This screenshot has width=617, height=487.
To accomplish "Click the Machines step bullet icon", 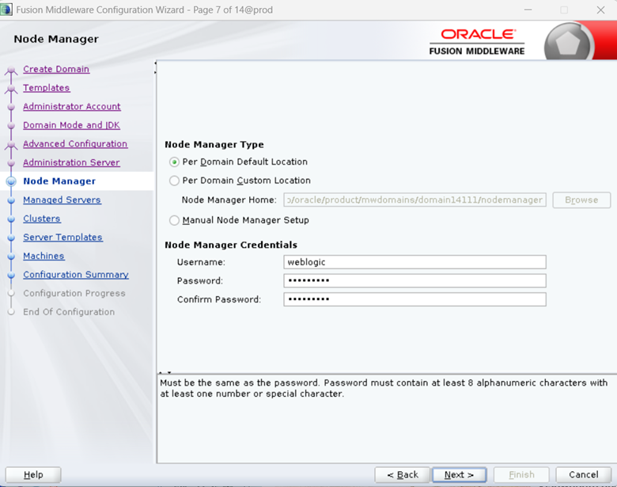I will tap(11, 257).
